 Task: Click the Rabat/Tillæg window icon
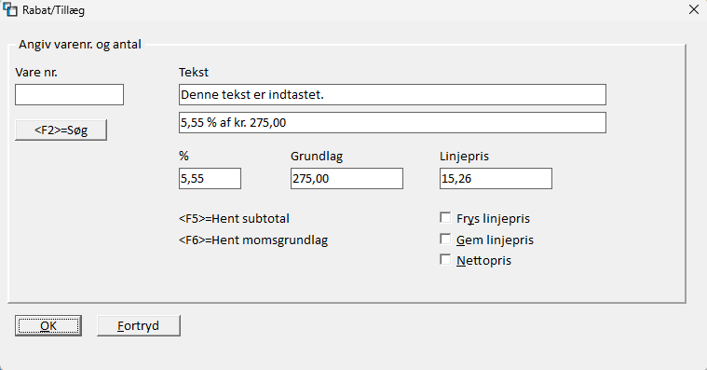coord(10,9)
